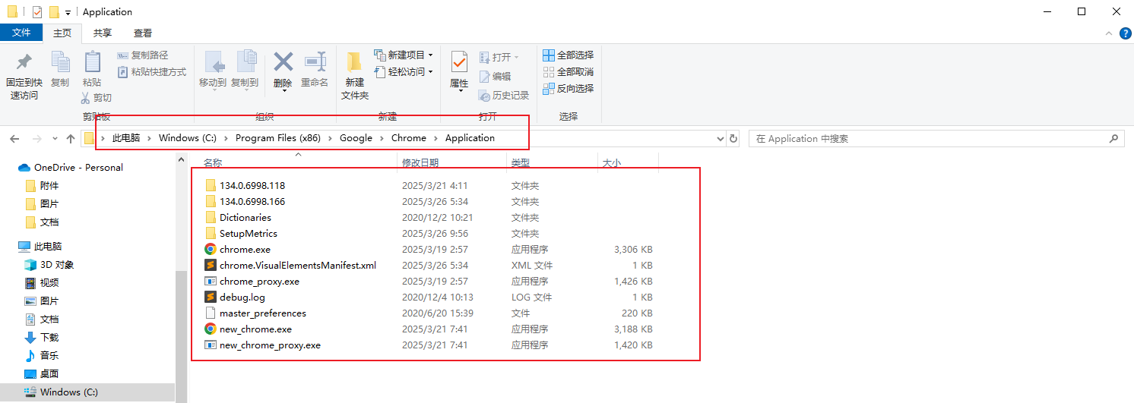Screen dimensions: 1134x403
Task: Click the refresh button beside address bar
Action: tap(733, 139)
